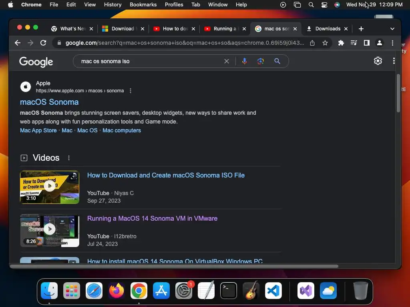Viewport: 410px width, 307px height.
Task: Open Safari from the Dock
Action: 94,291
